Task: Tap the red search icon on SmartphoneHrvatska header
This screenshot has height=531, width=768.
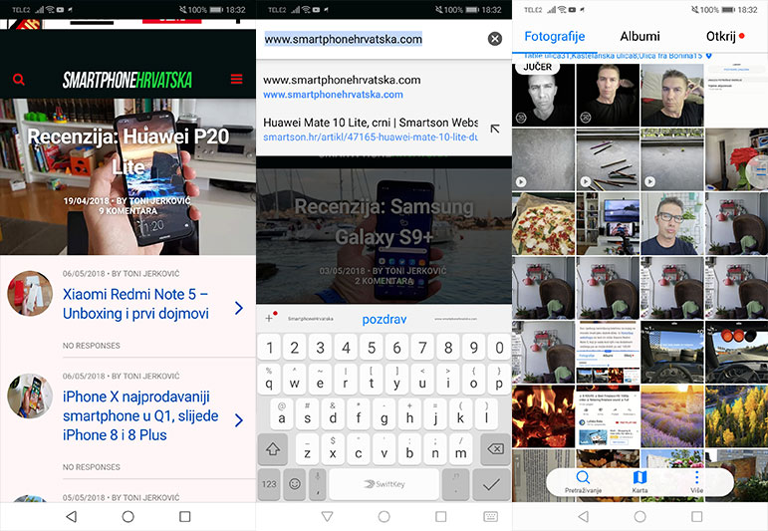Action: click(19, 80)
